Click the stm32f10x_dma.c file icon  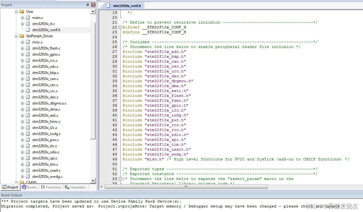28,109
